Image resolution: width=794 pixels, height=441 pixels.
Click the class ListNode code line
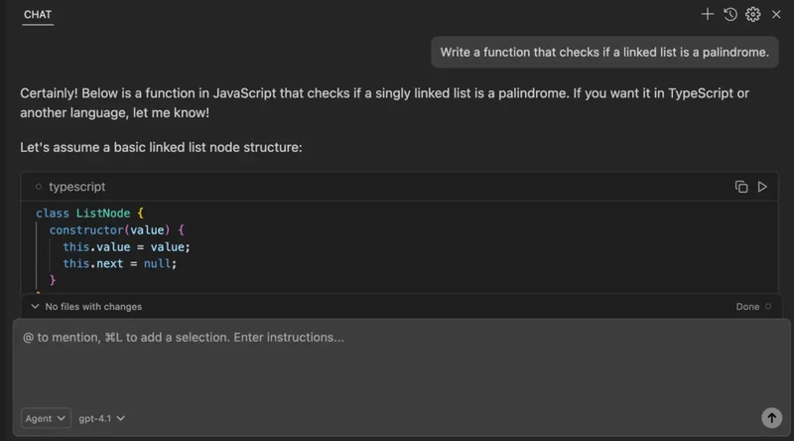(x=89, y=213)
